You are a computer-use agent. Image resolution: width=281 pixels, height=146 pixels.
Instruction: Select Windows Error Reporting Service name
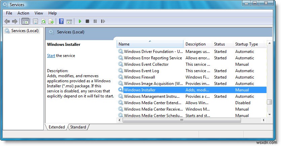153,58
